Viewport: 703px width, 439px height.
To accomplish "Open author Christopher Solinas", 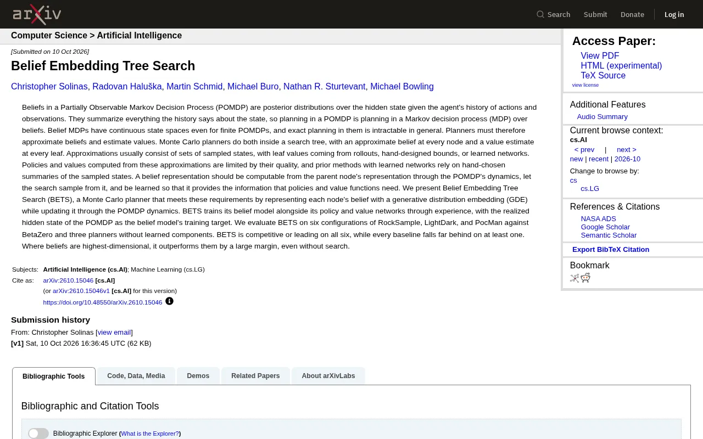I will 49,87.
